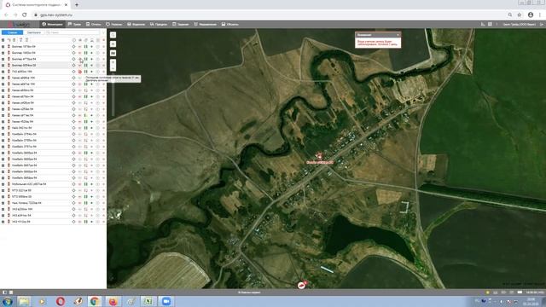Tick the checkbox for Бюллер 1878 row
This screenshot has height=307, width=546.
click(3, 46)
